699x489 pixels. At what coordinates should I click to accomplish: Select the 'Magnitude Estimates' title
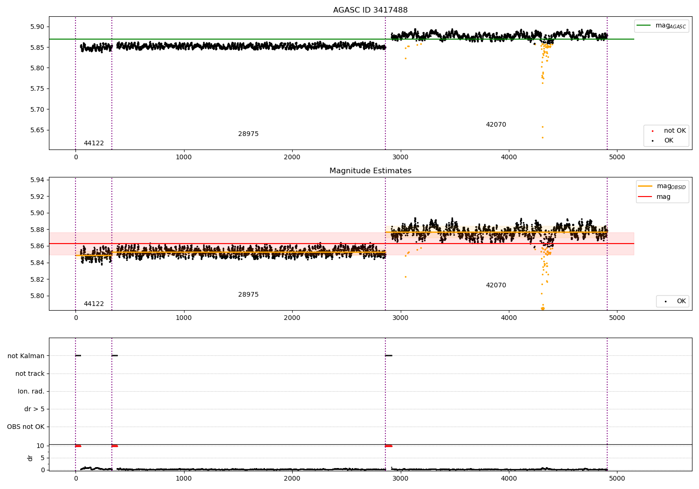[370, 171]
